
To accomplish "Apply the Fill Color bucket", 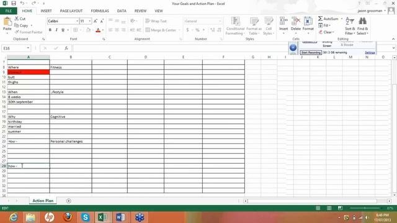I will tap(88, 30).
